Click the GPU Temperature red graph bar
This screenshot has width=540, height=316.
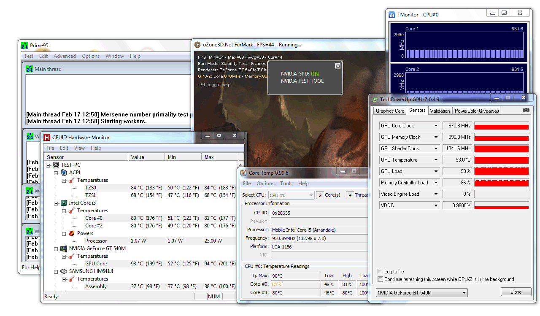pos(501,160)
